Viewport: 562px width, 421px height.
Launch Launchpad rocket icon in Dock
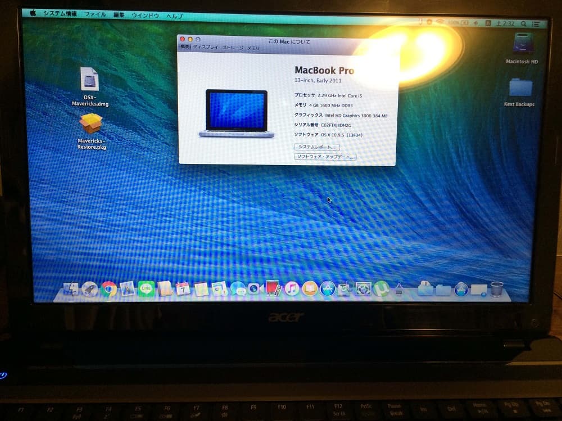[89, 289]
